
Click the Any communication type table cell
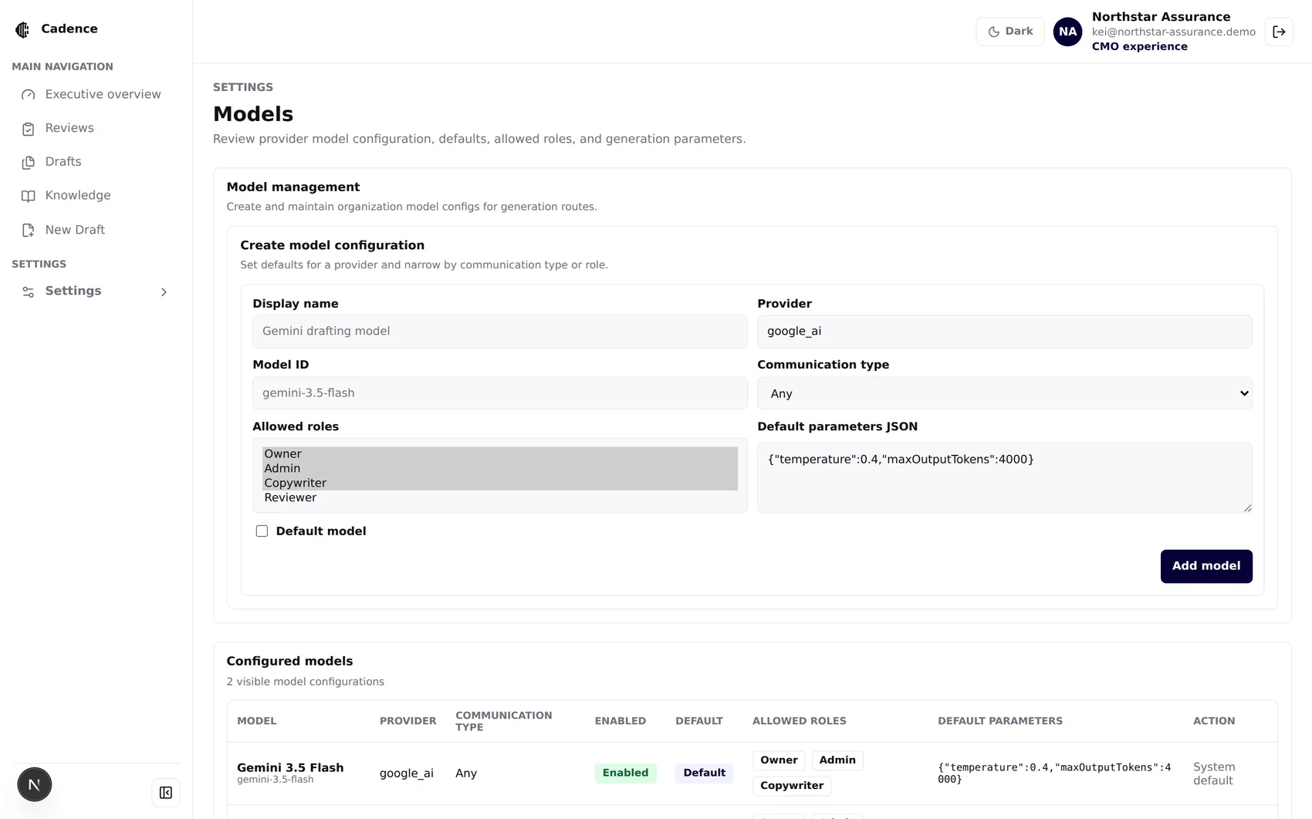pos(465,773)
